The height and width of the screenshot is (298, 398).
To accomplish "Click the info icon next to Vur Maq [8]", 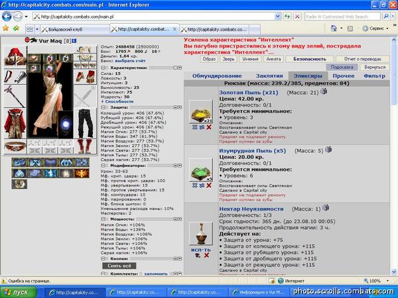I will click(74, 40).
